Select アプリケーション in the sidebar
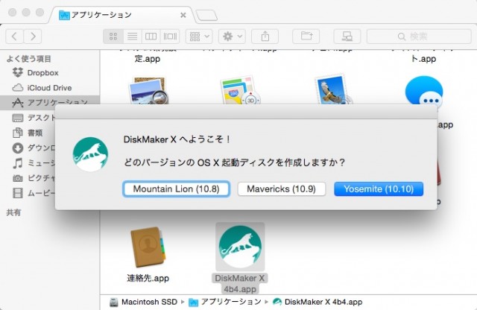 (50, 103)
